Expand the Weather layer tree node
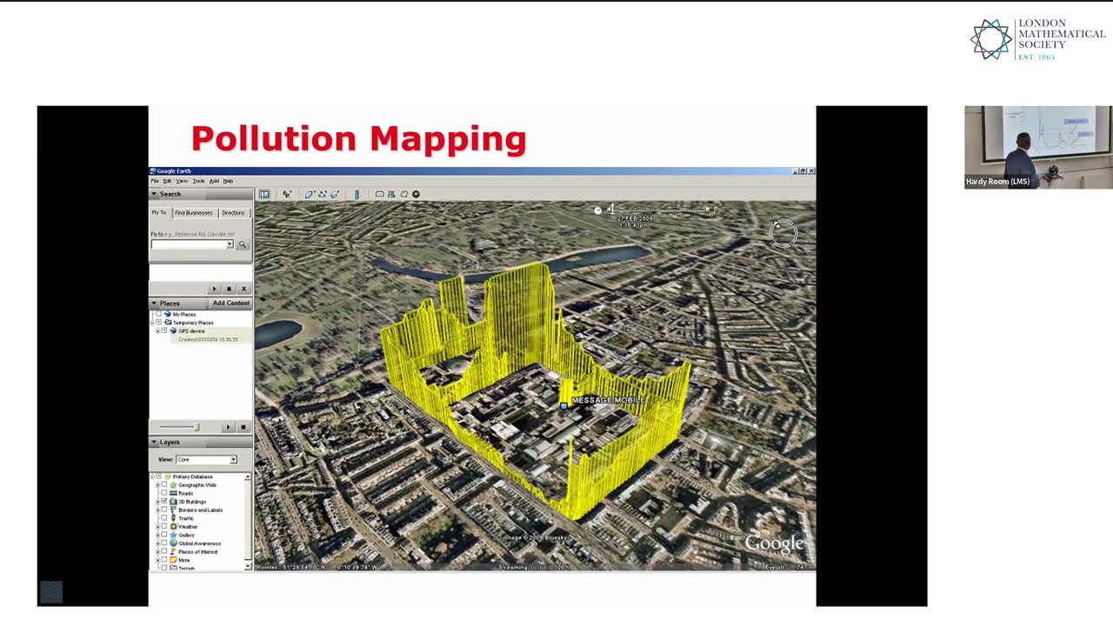Viewport: 1113px width, 626px height. click(157, 527)
